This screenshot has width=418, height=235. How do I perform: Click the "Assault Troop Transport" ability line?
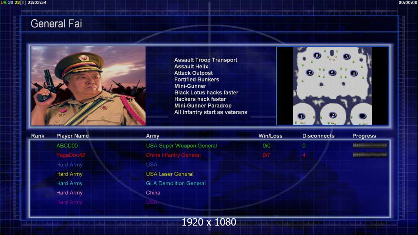point(206,60)
